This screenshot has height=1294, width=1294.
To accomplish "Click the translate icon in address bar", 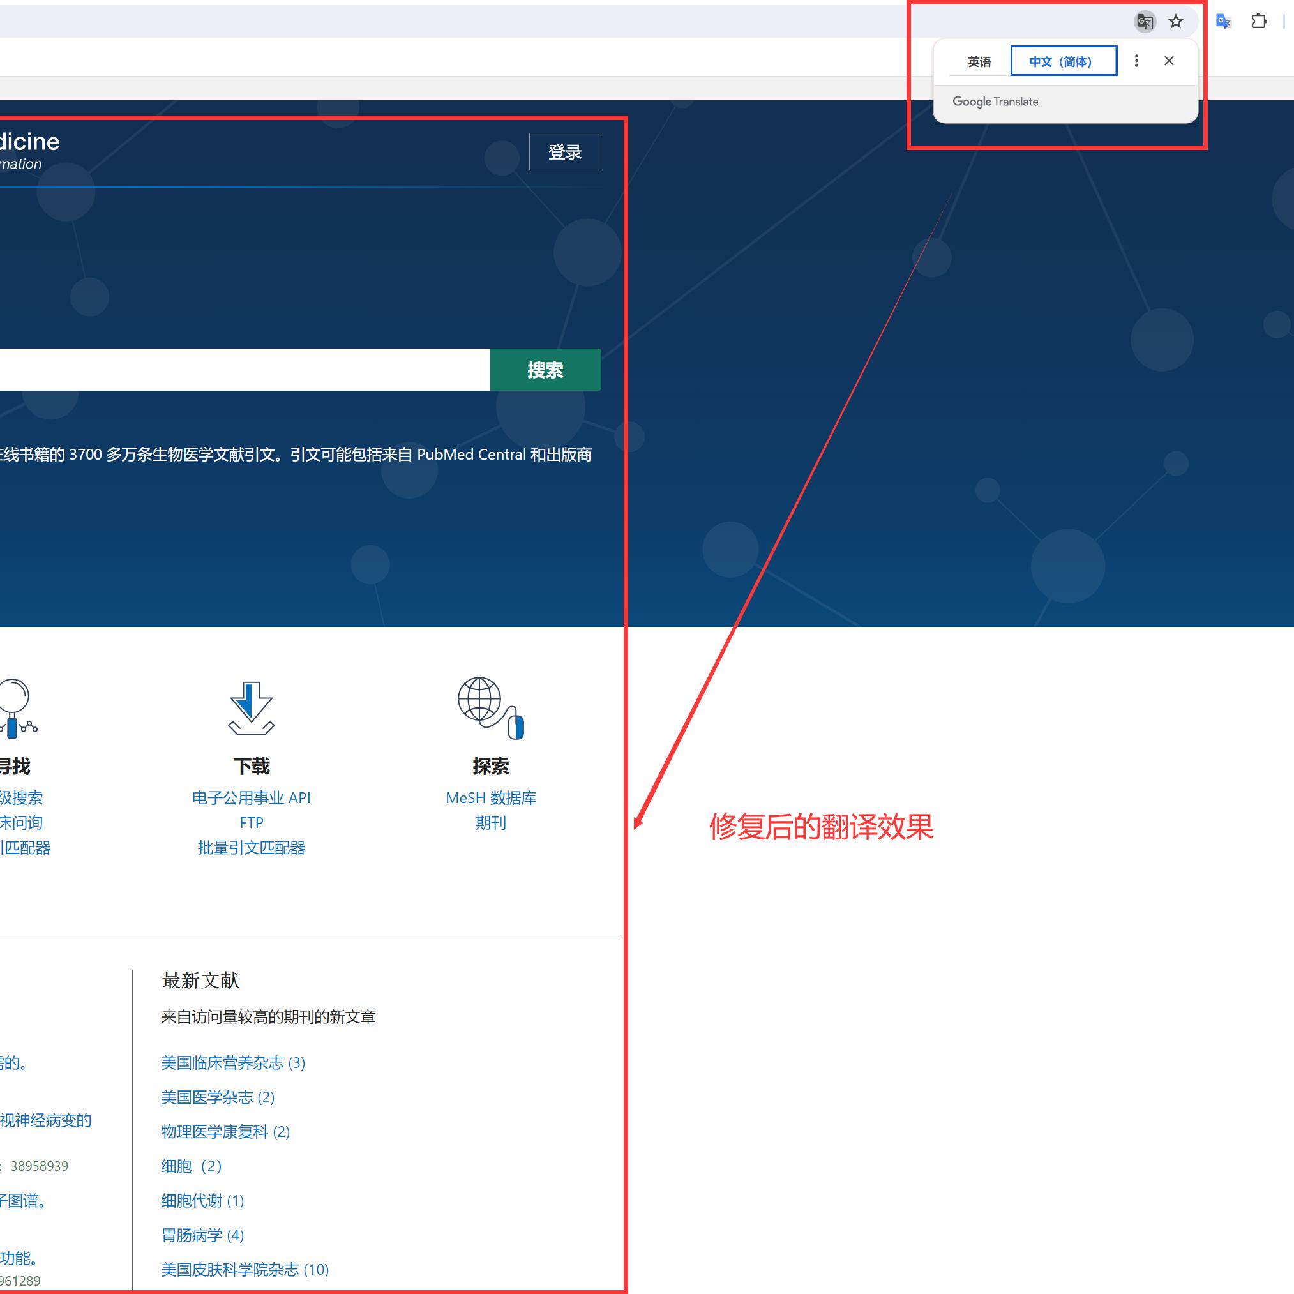I will coord(1144,22).
